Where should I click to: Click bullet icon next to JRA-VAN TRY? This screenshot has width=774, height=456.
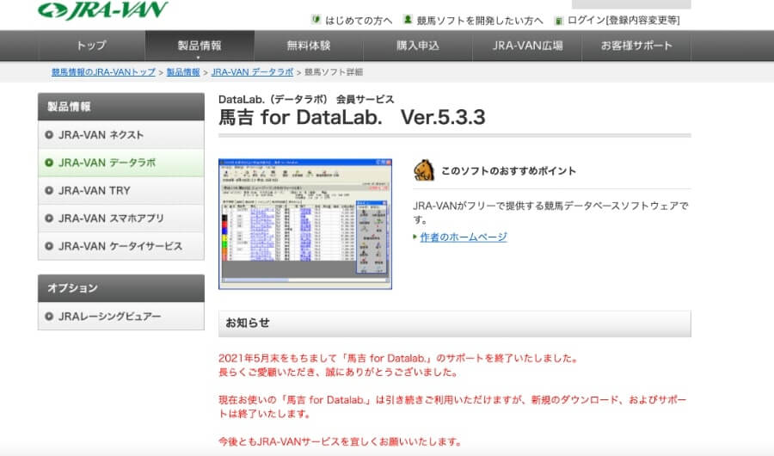(49, 190)
